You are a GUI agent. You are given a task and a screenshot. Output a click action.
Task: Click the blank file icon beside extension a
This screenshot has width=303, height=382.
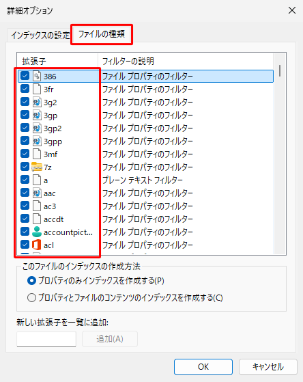(x=37, y=180)
